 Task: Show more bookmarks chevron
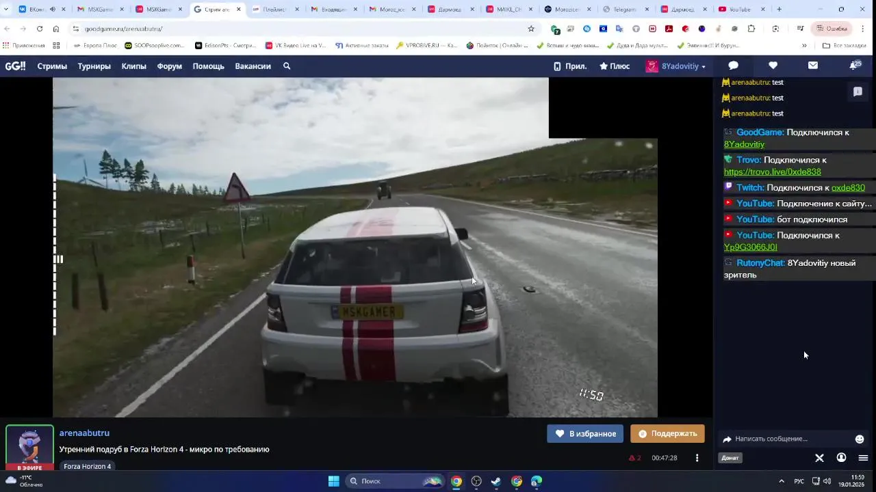804,46
